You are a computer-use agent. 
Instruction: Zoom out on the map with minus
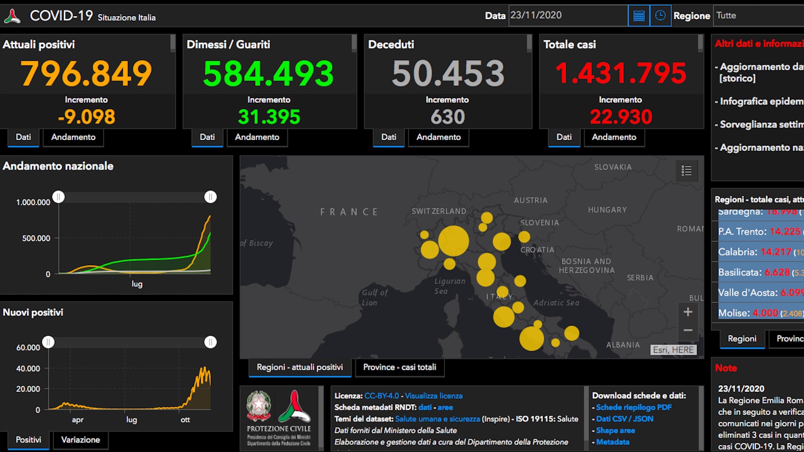688,330
